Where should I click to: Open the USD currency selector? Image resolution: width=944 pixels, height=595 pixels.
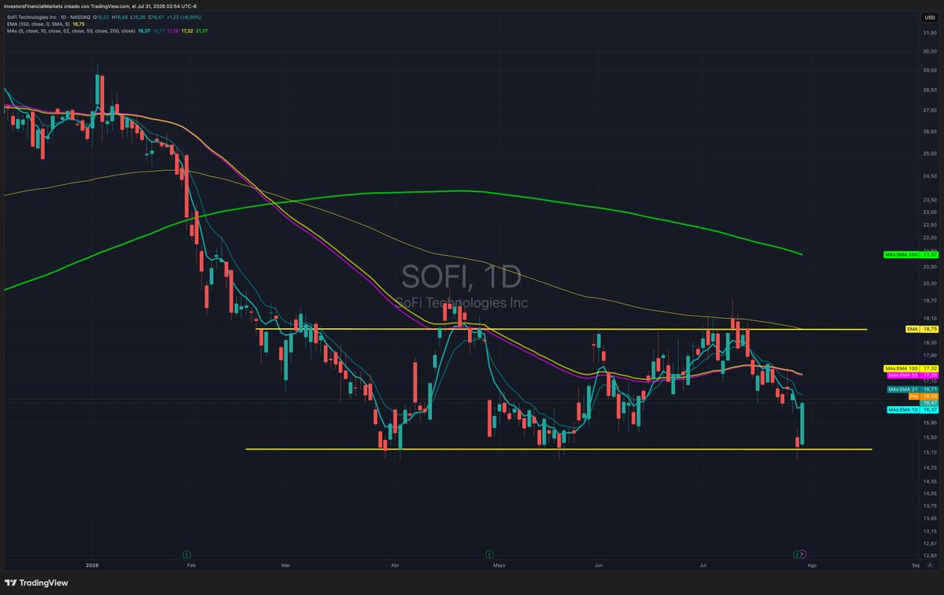pyautogui.click(x=929, y=17)
